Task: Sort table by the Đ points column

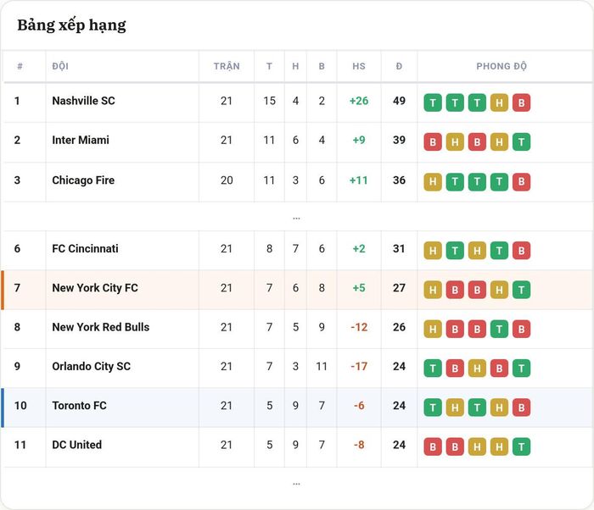Action: point(399,66)
